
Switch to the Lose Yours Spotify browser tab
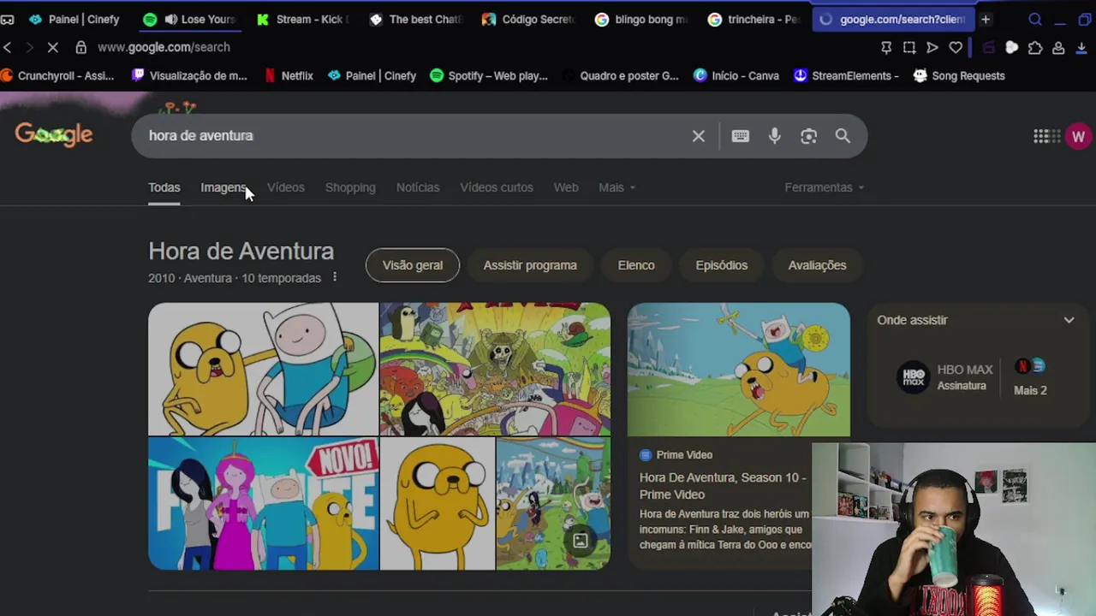click(189, 19)
